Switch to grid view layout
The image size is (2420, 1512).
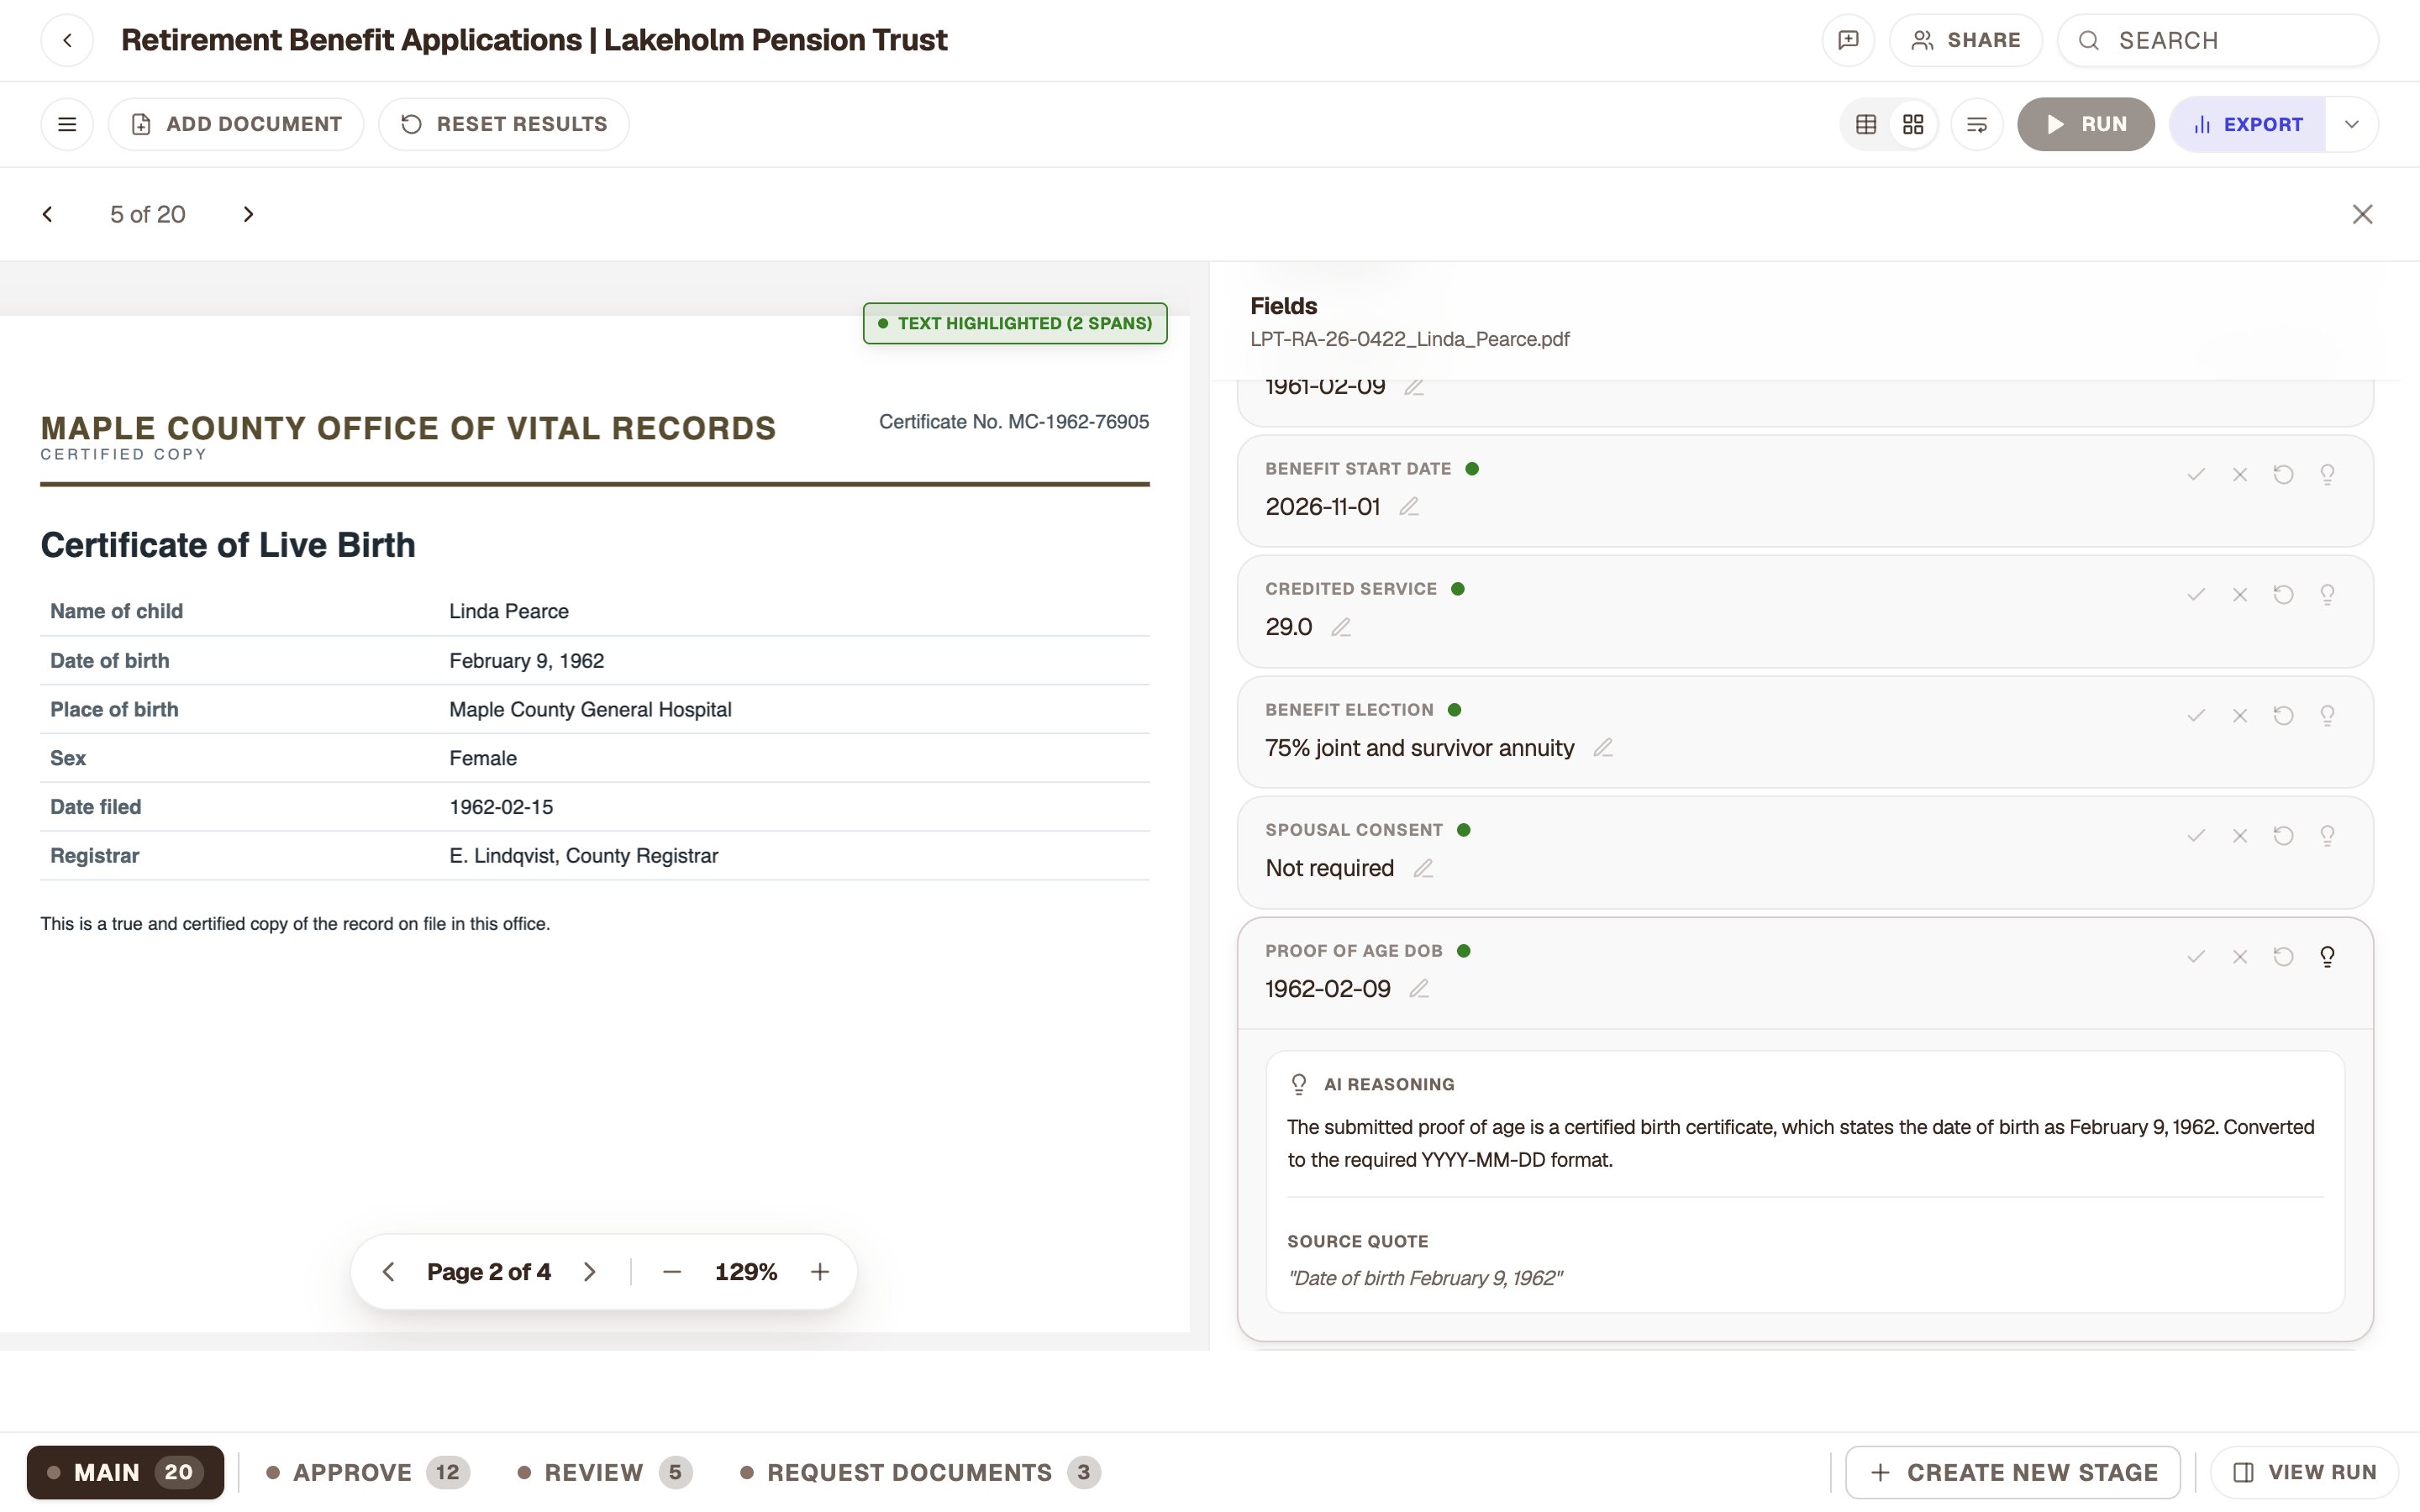click(x=1913, y=124)
